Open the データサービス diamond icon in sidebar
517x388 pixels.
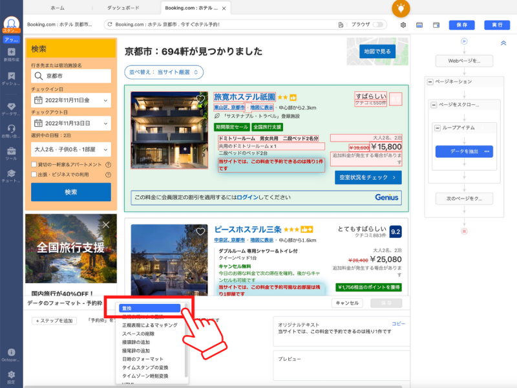tap(12, 109)
